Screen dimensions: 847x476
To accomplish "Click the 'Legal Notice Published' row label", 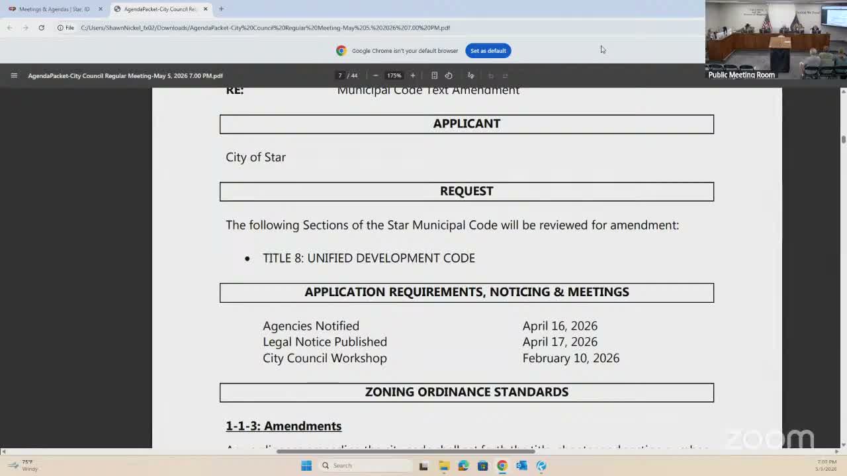I will click(325, 342).
